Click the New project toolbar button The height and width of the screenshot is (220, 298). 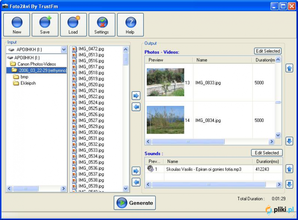pos(17,25)
